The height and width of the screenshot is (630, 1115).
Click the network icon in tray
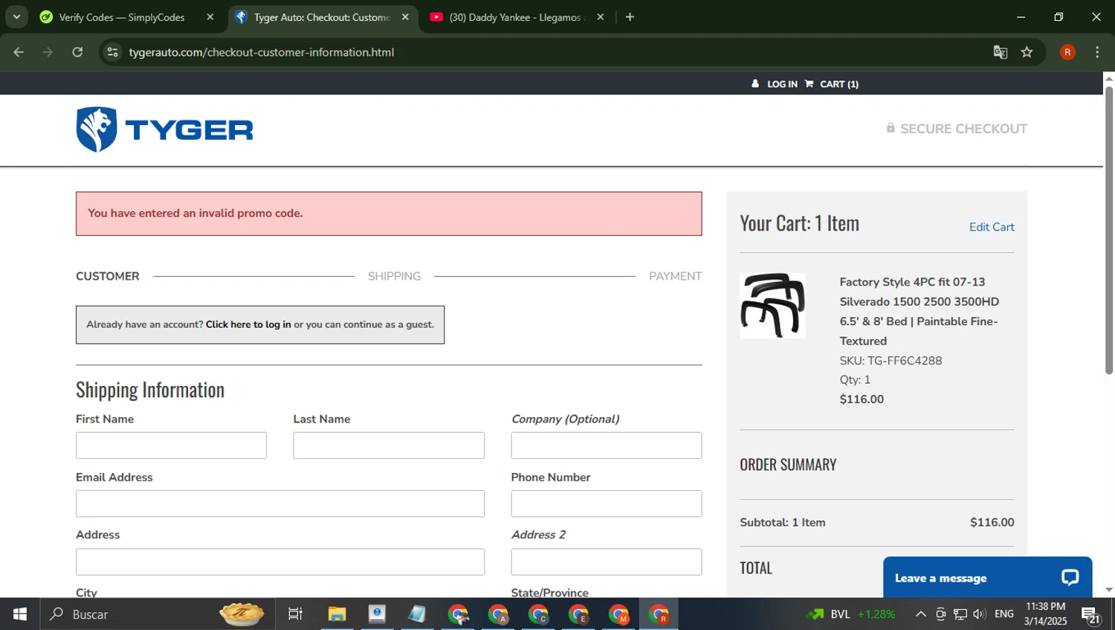pos(960,614)
